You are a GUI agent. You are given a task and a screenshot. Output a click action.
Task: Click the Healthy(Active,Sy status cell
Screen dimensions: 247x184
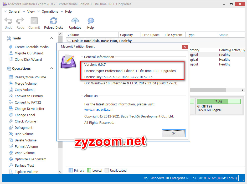pos(232,50)
